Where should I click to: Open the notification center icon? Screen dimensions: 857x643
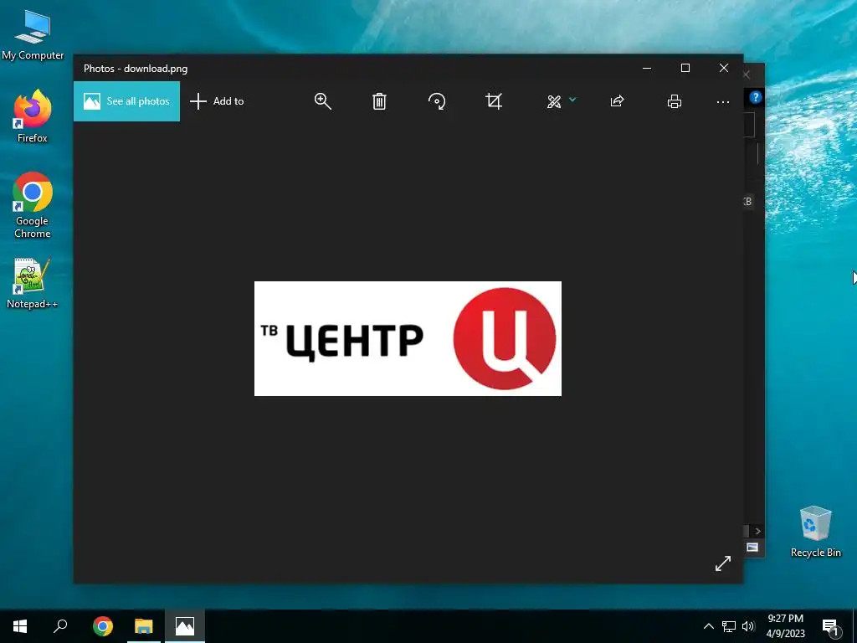tap(830, 627)
